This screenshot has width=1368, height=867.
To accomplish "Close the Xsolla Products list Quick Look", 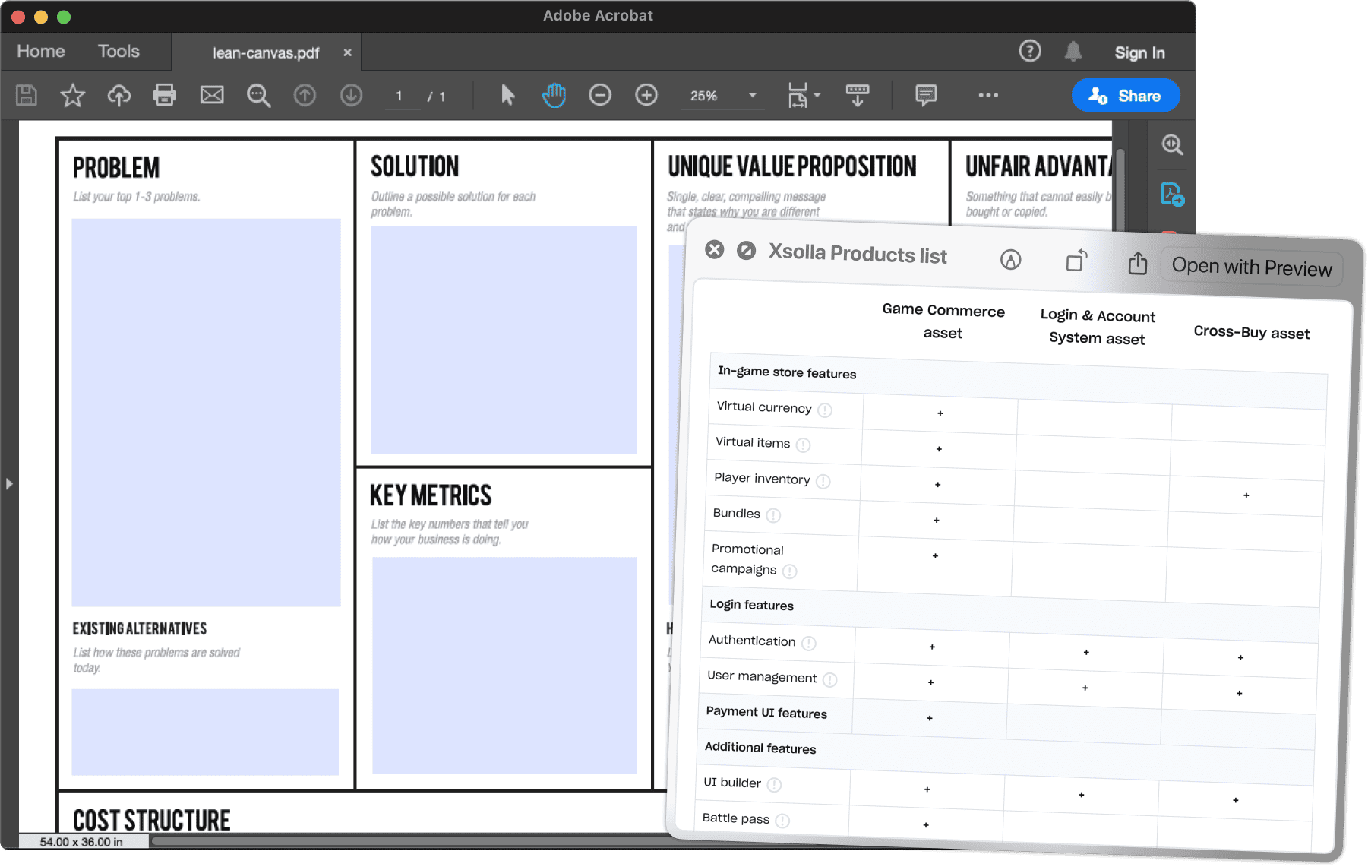I will point(715,249).
